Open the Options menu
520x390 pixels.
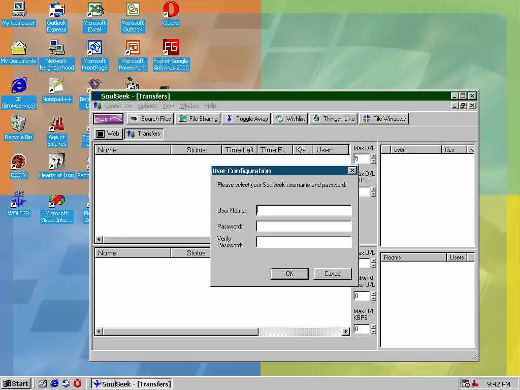pyautogui.click(x=147, y=106)
